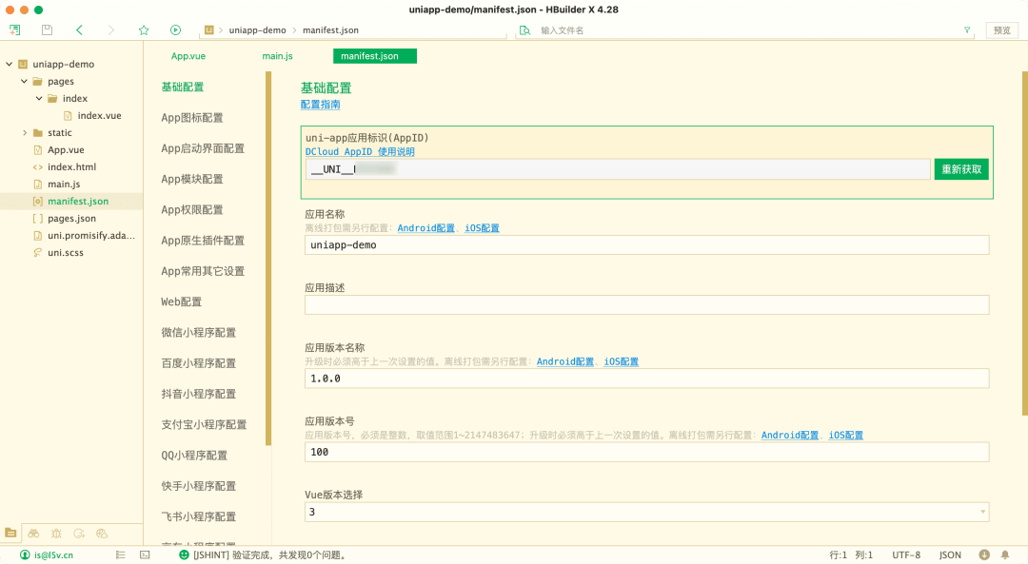Click the download arrow icon in status bar

click(x=984, y=554)
